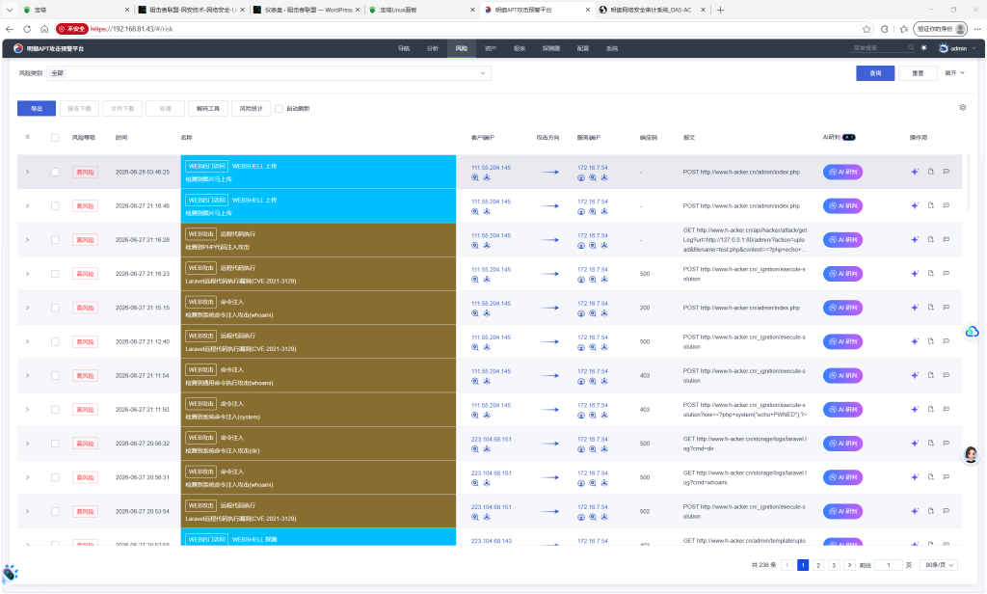Viewport: 987px width, 594px height.
Task: Open the 80条/页 page size dropdown
Action: pos(939,565)
